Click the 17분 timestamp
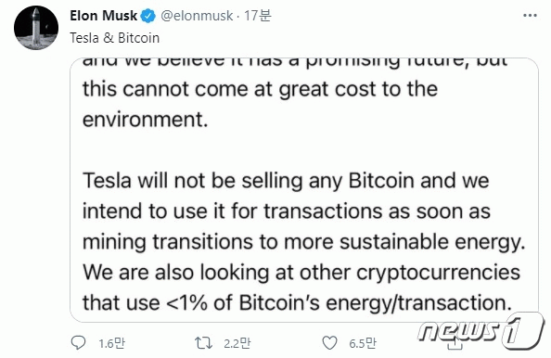Viewport: 551px width, 358px height. coord(258,16)
